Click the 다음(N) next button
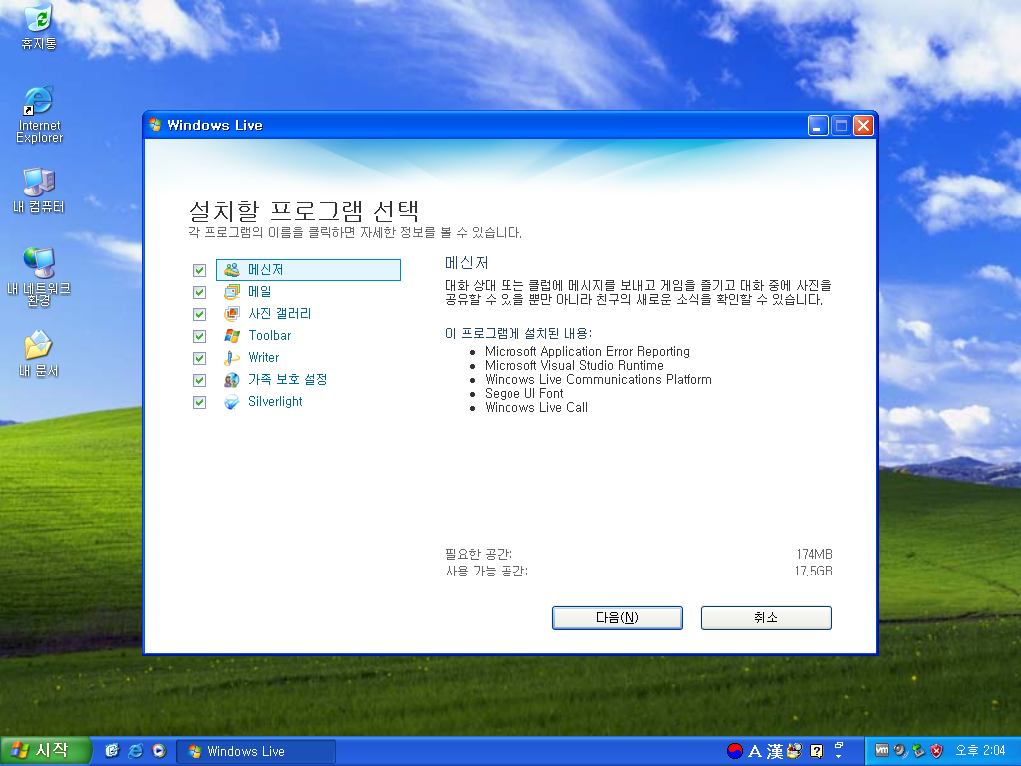 point(617,618)
